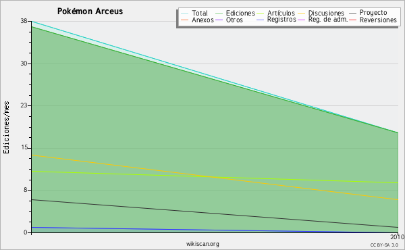Click the x-axis label 2010

(x=398, y=236)
